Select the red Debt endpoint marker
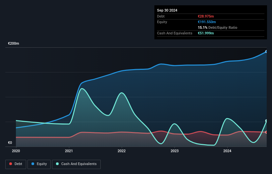272x174 pixels. (266, 132)
